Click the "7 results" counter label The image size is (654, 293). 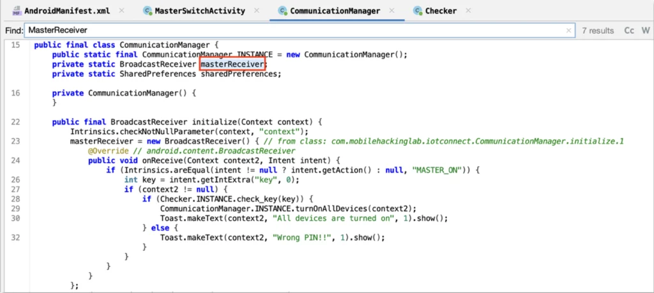[598, 31]
